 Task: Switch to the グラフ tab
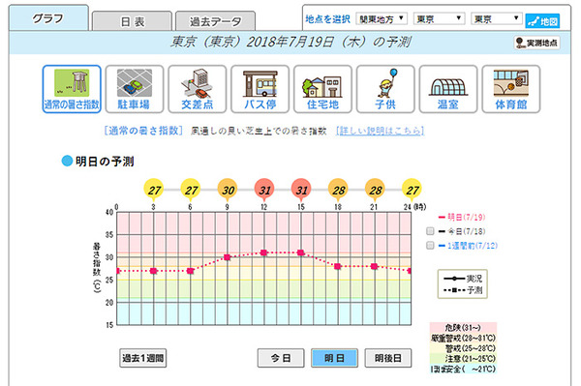click(x=48, y=17)
